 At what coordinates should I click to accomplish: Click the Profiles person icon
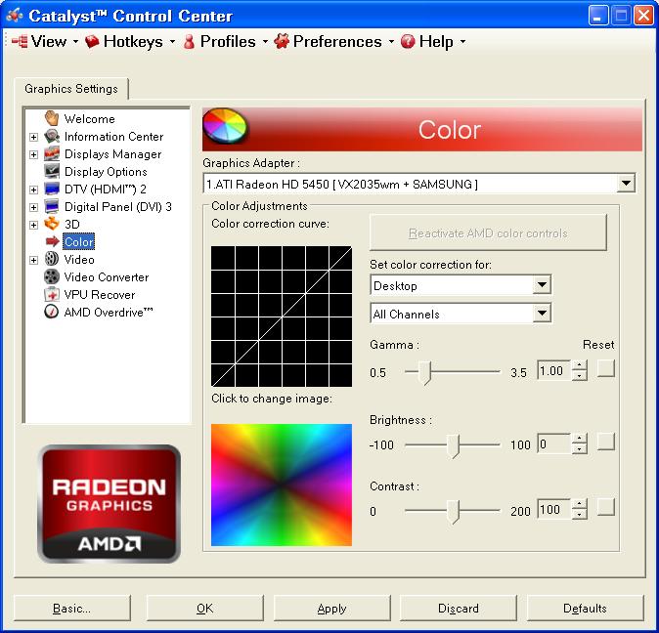click(x=189, y=41)
